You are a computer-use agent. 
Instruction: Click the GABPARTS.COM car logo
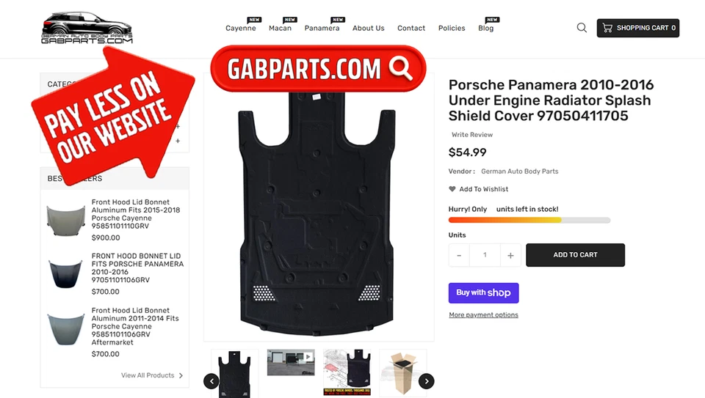pos(87,28)
